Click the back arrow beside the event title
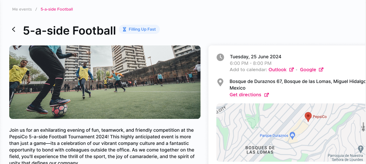Image resolution: width=366 pixels, height=164 pixels. point(14,29)
